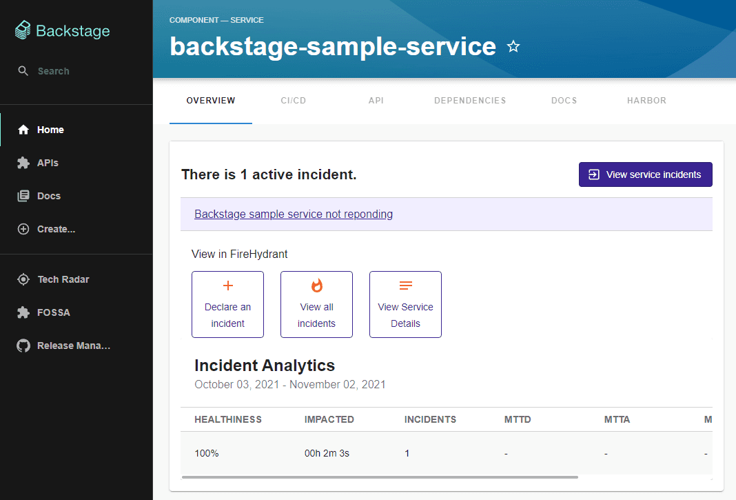The height and width of the screenshot is (500, 736).
Task: Click the Home house icon
Action: (x=23, y=130)
